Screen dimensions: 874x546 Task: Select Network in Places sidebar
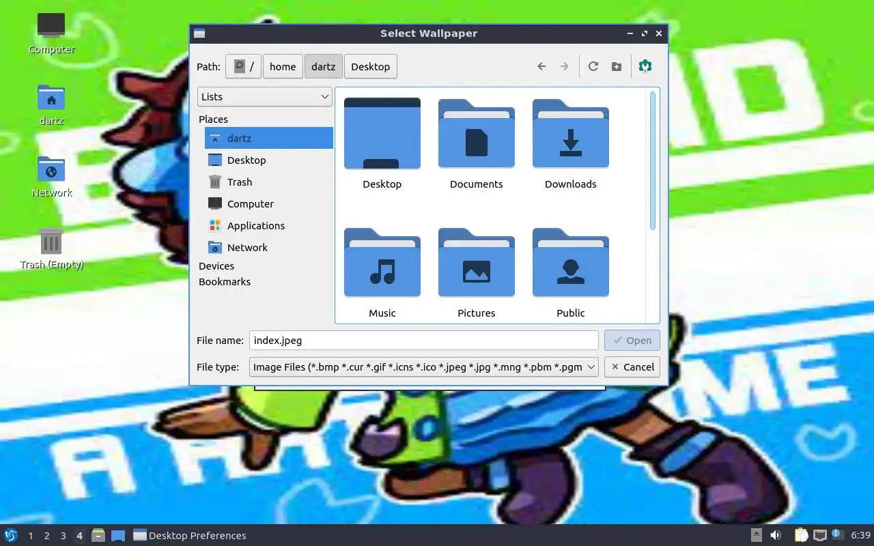click(269, 247)
